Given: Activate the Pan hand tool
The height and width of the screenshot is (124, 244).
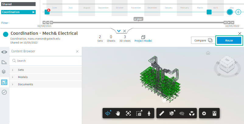Looking at the screenshot, I should click(x=118, y=113).
